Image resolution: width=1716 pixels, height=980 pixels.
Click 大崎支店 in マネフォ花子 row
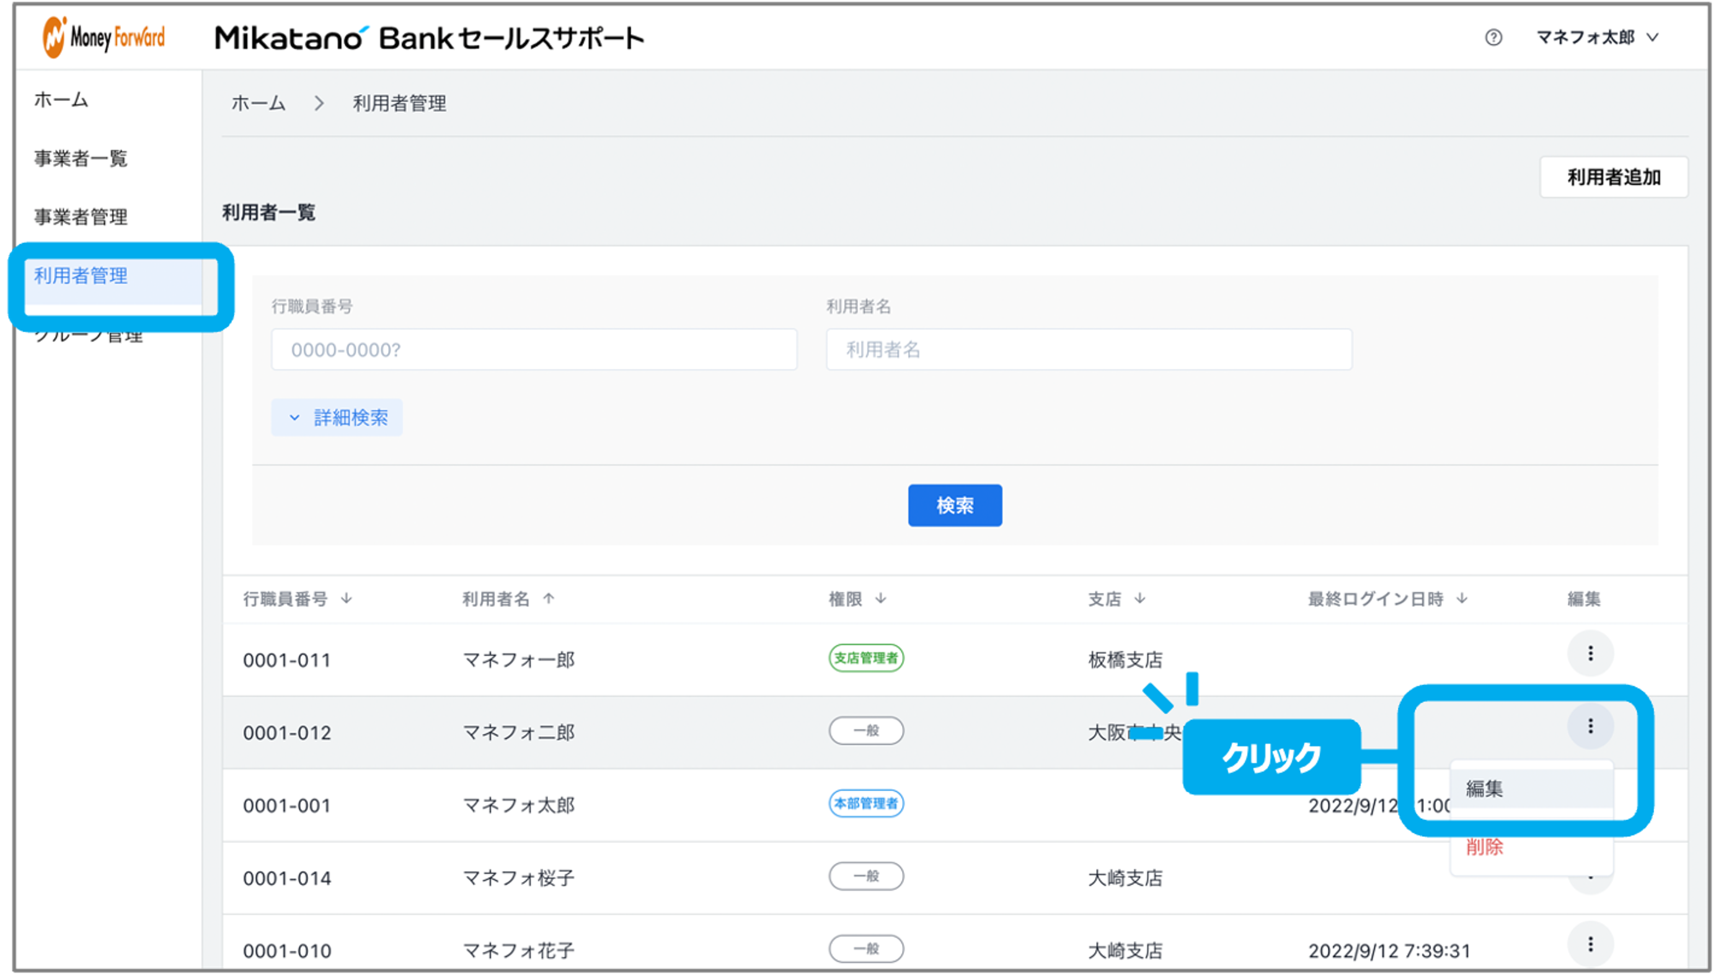1125,951
